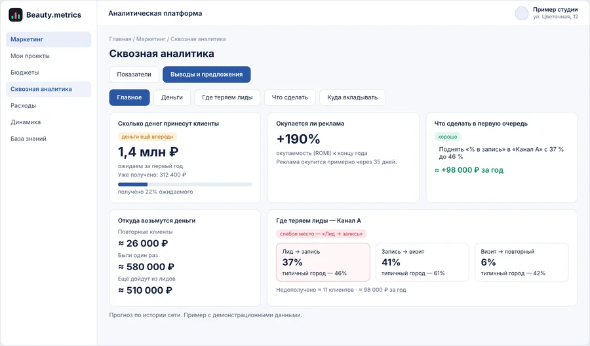Open the Что сделать sub-tab
The height and width of the screenshot is (346, 590).
[x=290, y=97]
